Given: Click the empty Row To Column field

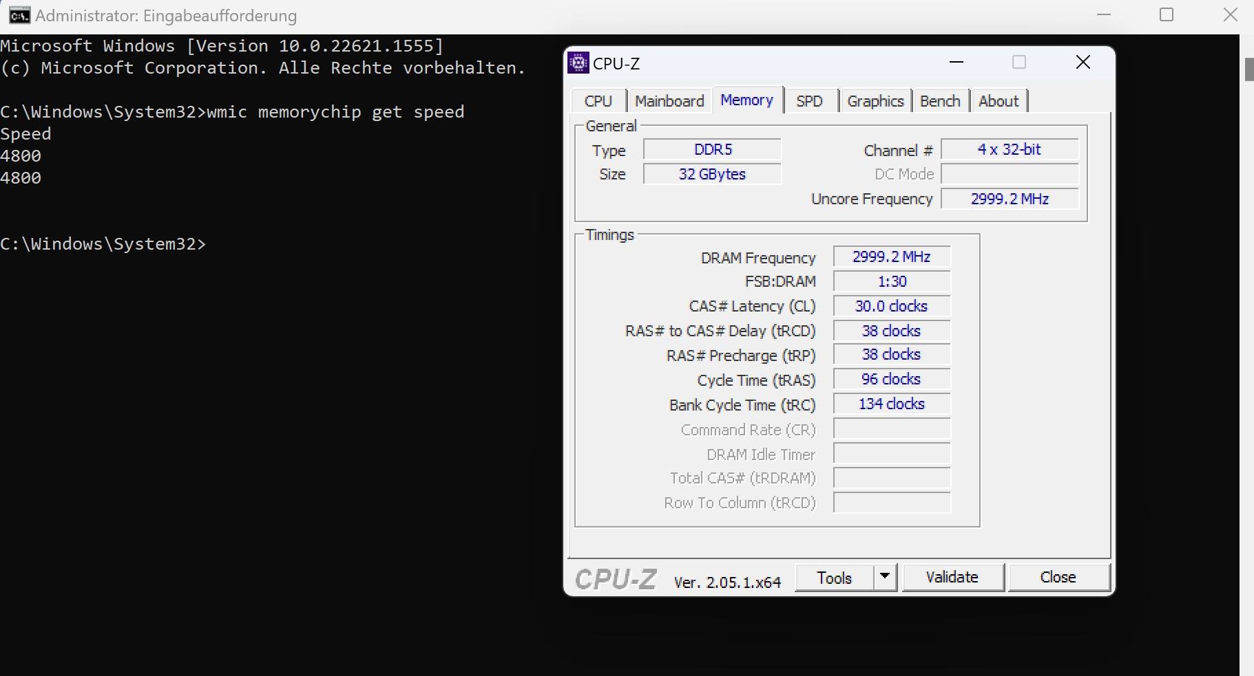Looking at the screenshot, I should [892, 503].
